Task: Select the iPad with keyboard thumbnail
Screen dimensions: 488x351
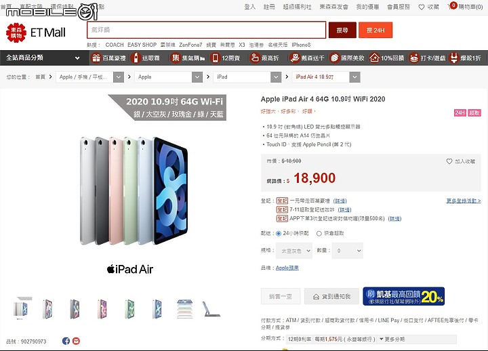Action: [x=211, y=309]
